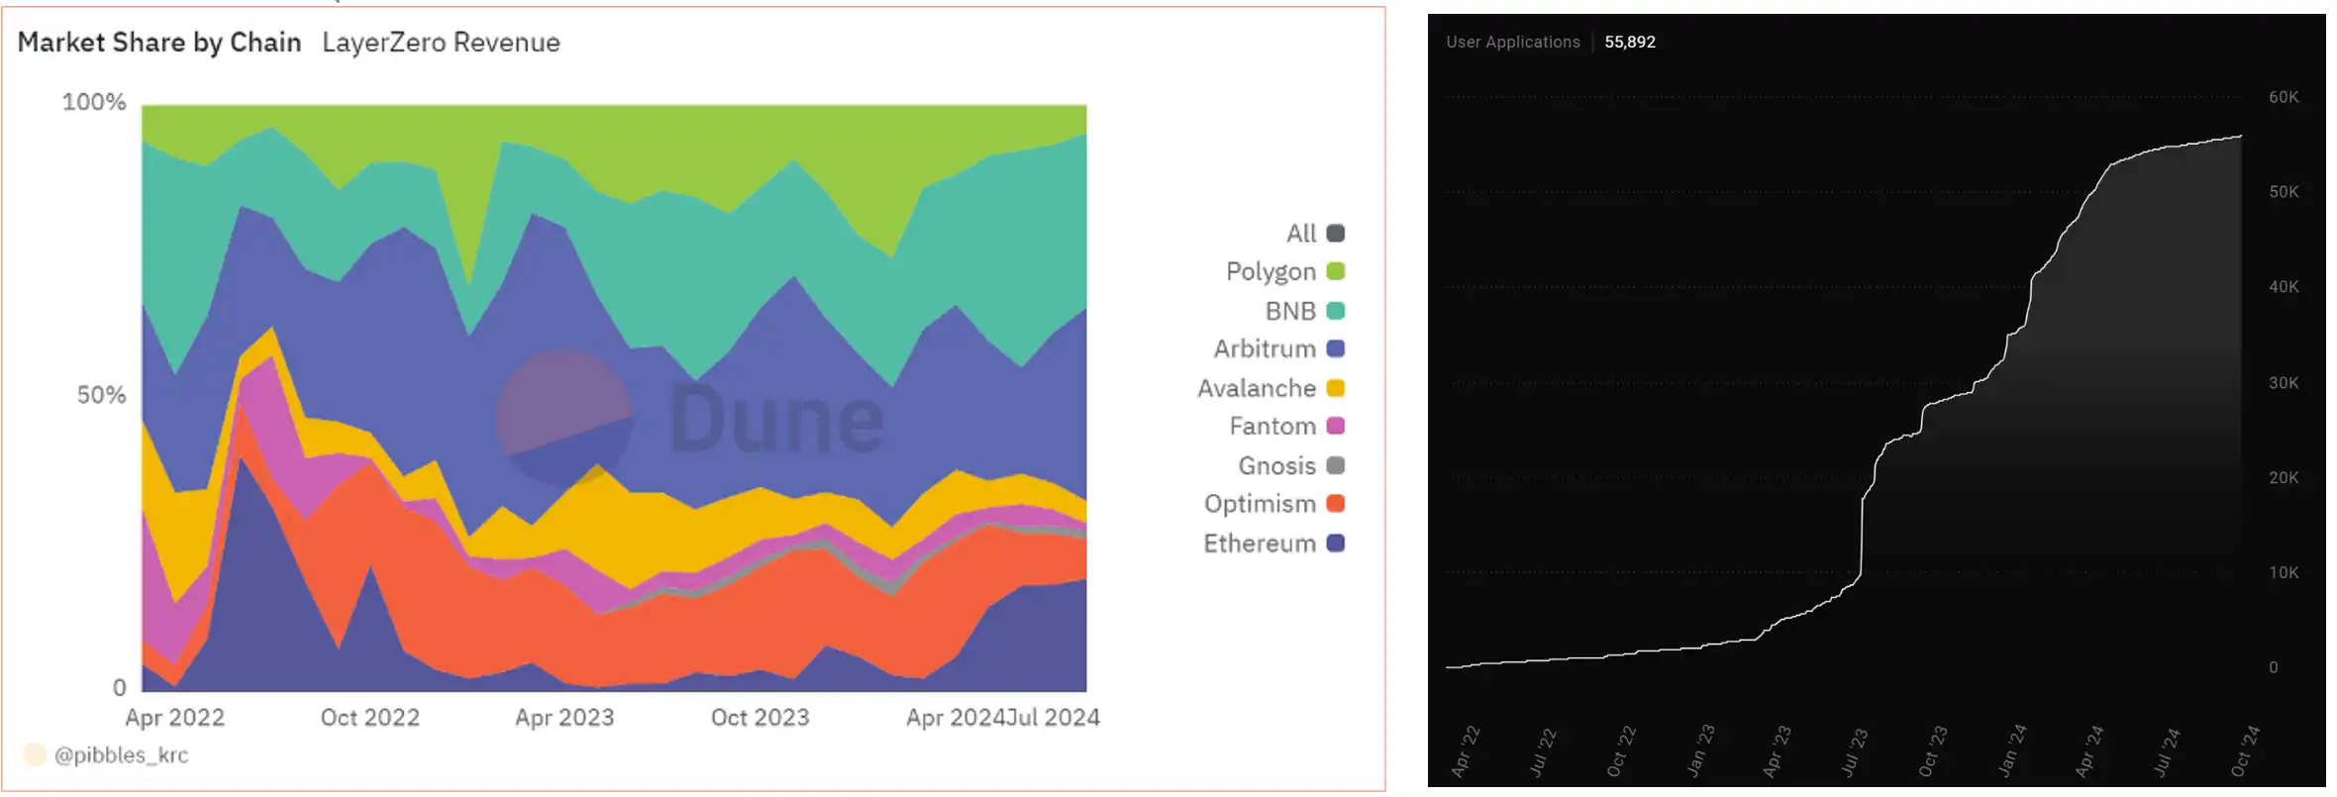
Task: Click the LayerZero Revenue subtitle
Action: [x=441, y=43]
